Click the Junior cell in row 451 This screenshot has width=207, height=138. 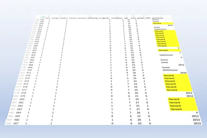[x=157, y=27]
